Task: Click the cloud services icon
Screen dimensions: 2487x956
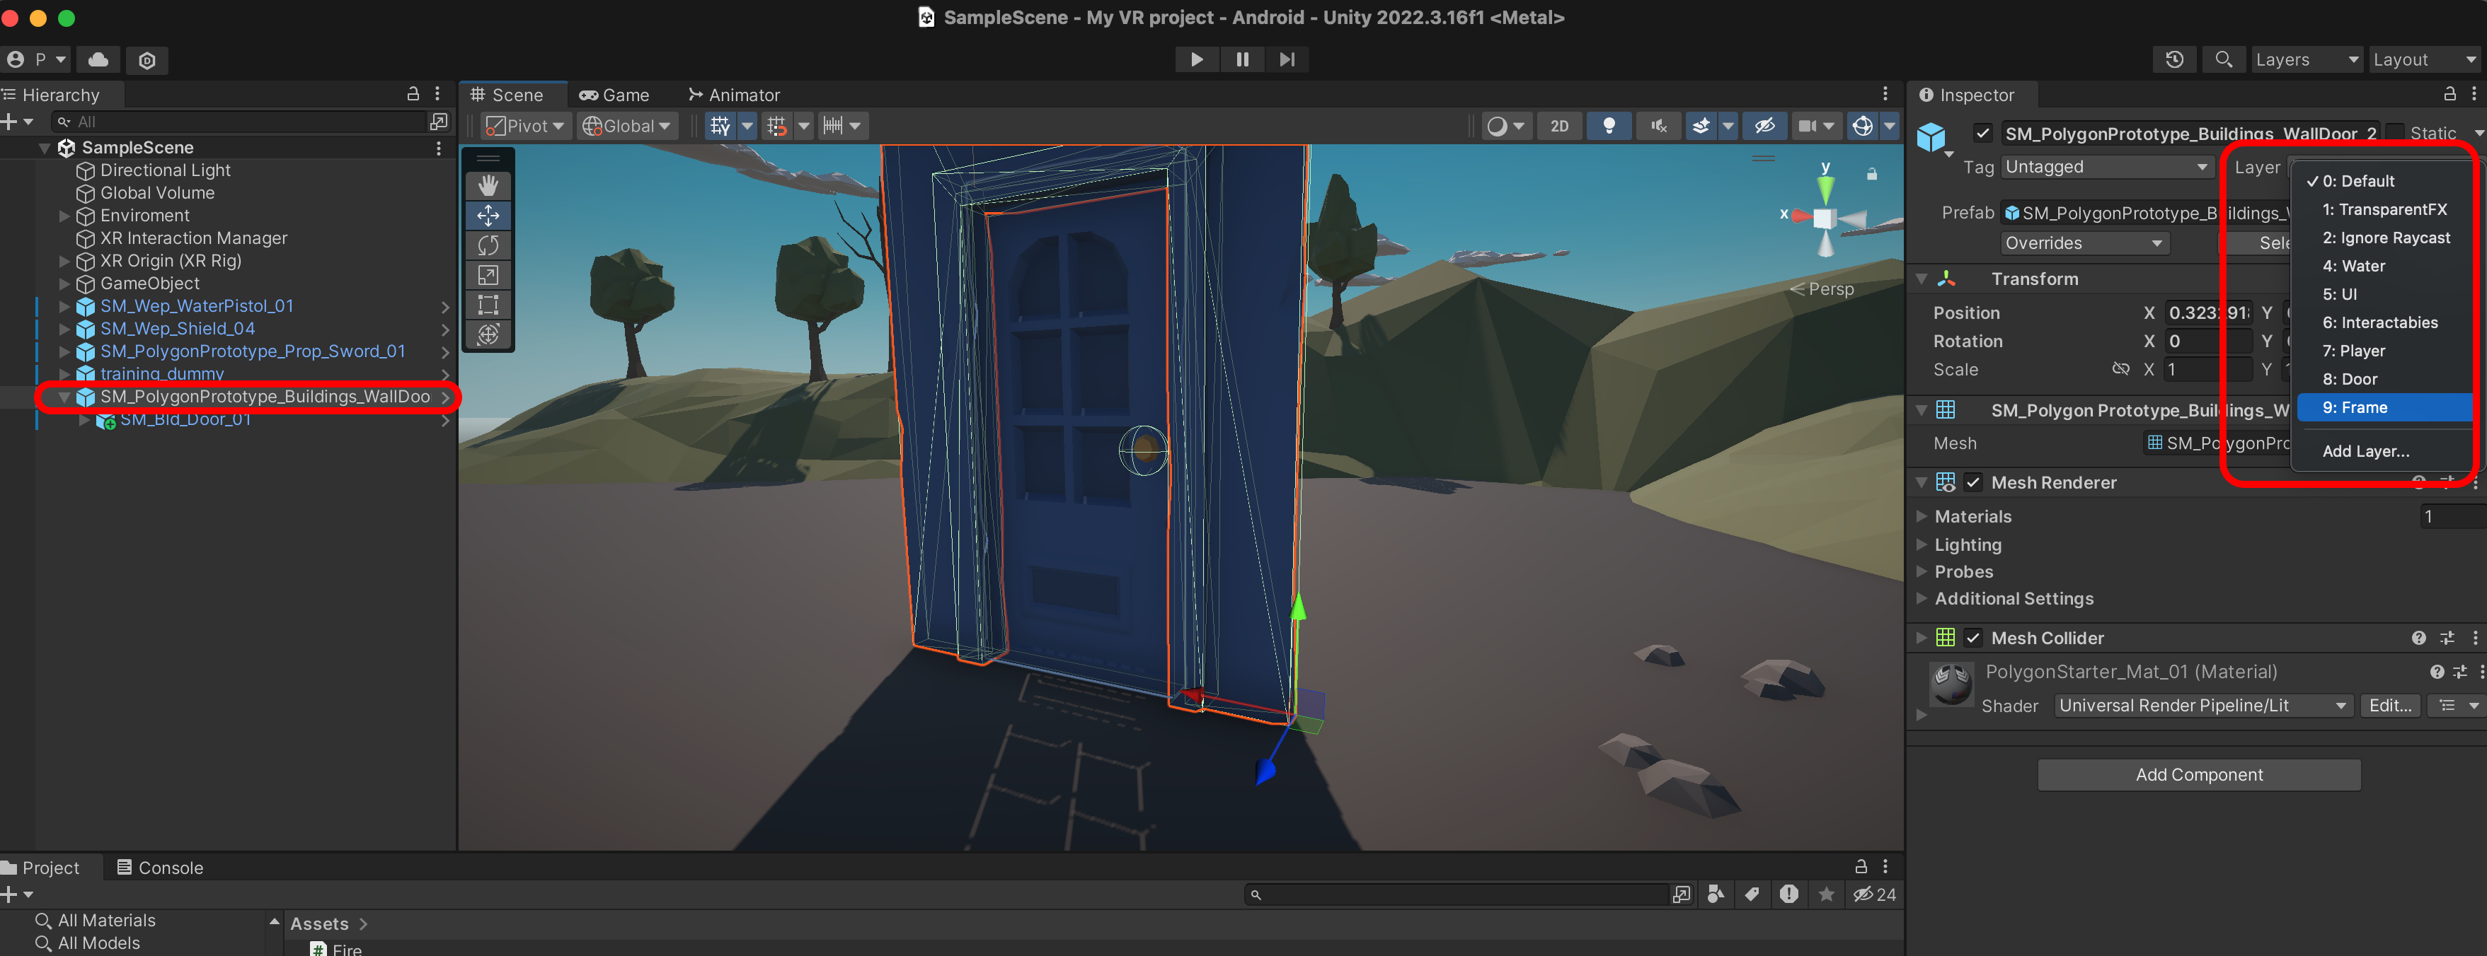Action: pos(98,60)
